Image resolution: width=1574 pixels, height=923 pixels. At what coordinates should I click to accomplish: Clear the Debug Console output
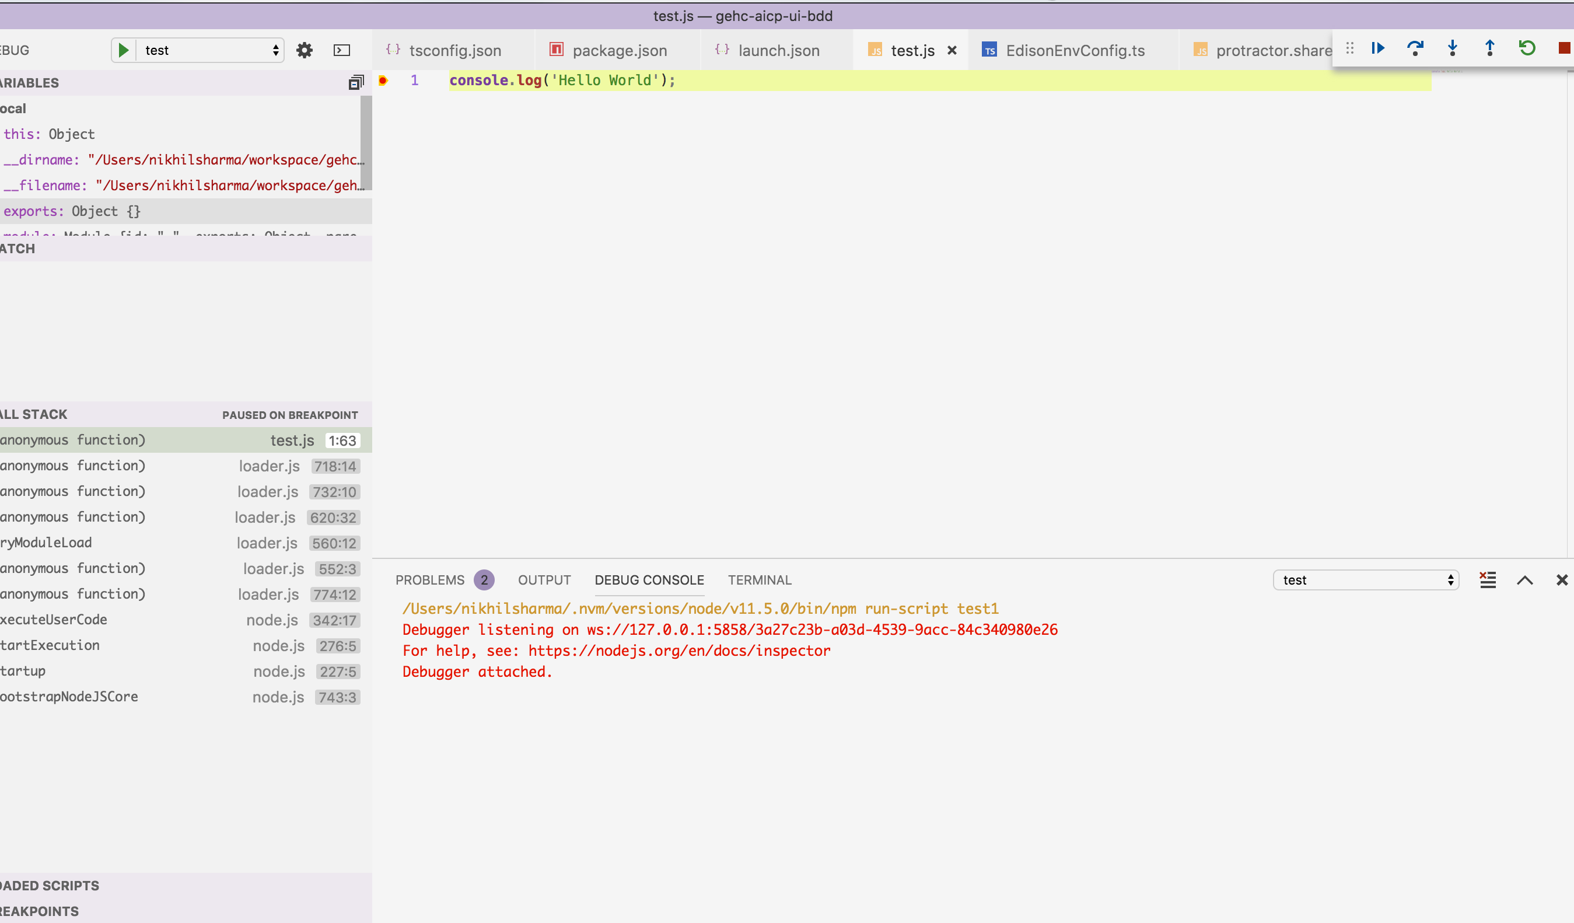(1488, 579)
